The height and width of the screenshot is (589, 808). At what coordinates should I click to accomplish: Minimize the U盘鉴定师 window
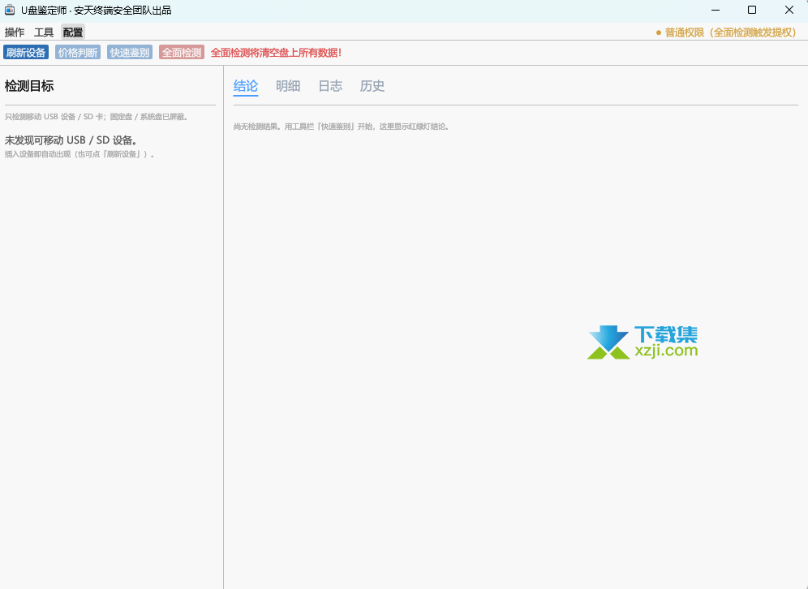[x=716, y=10]
